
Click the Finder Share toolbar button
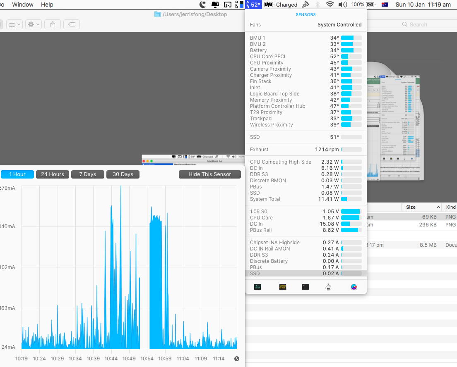click(x=53, y=24)
